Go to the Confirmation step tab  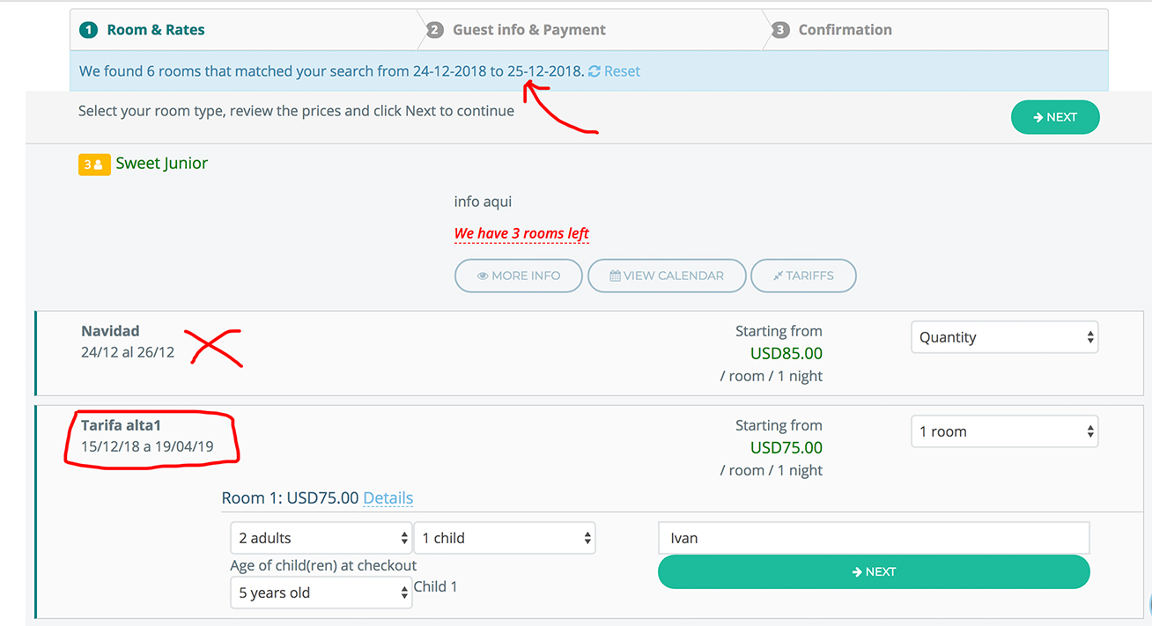[x=845, y=30]
